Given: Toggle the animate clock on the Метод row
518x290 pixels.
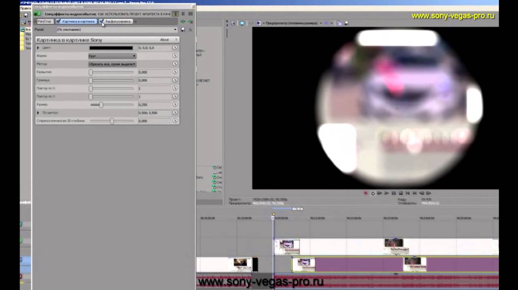Looking at the screenshot, I should tap(175, 64).
